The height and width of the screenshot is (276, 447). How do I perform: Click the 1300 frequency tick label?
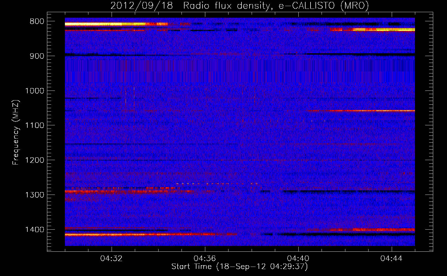(x=35, y=195)
